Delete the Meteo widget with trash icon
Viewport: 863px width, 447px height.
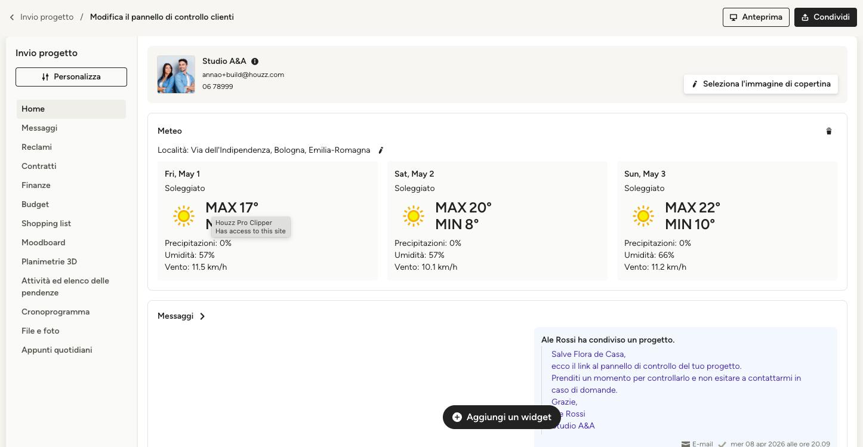[828, 131]
